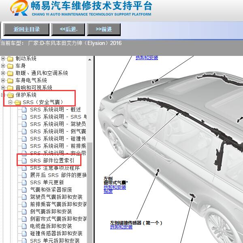Open SRS 部件位置索引 document
243x243 pixels.
[x=52, y=160]
